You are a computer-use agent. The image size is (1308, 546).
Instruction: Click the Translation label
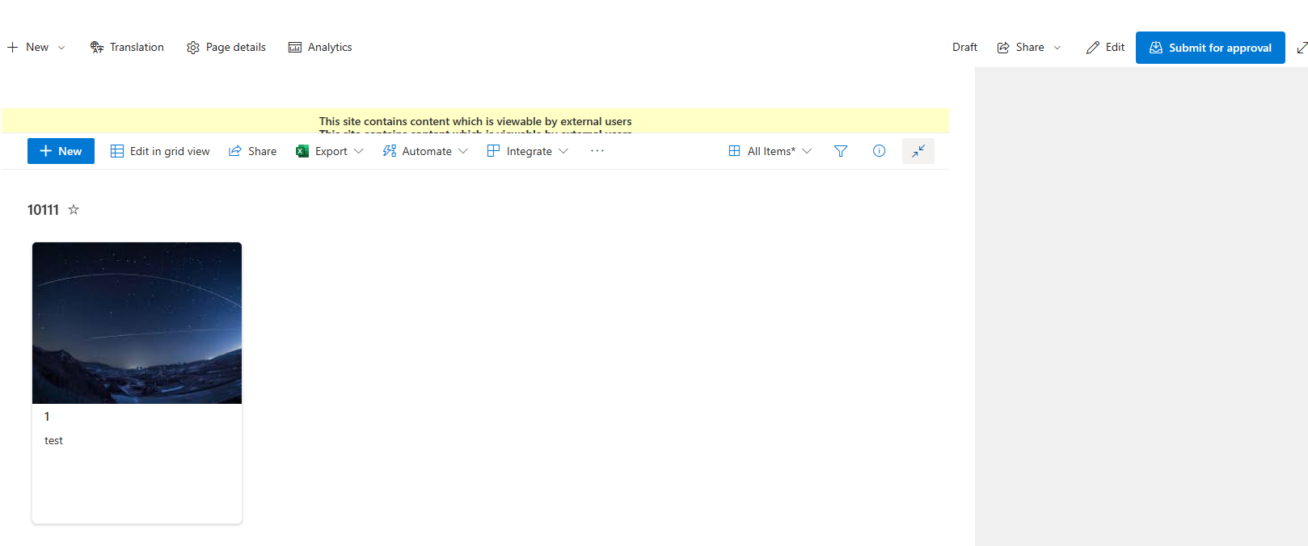[137, 48]
